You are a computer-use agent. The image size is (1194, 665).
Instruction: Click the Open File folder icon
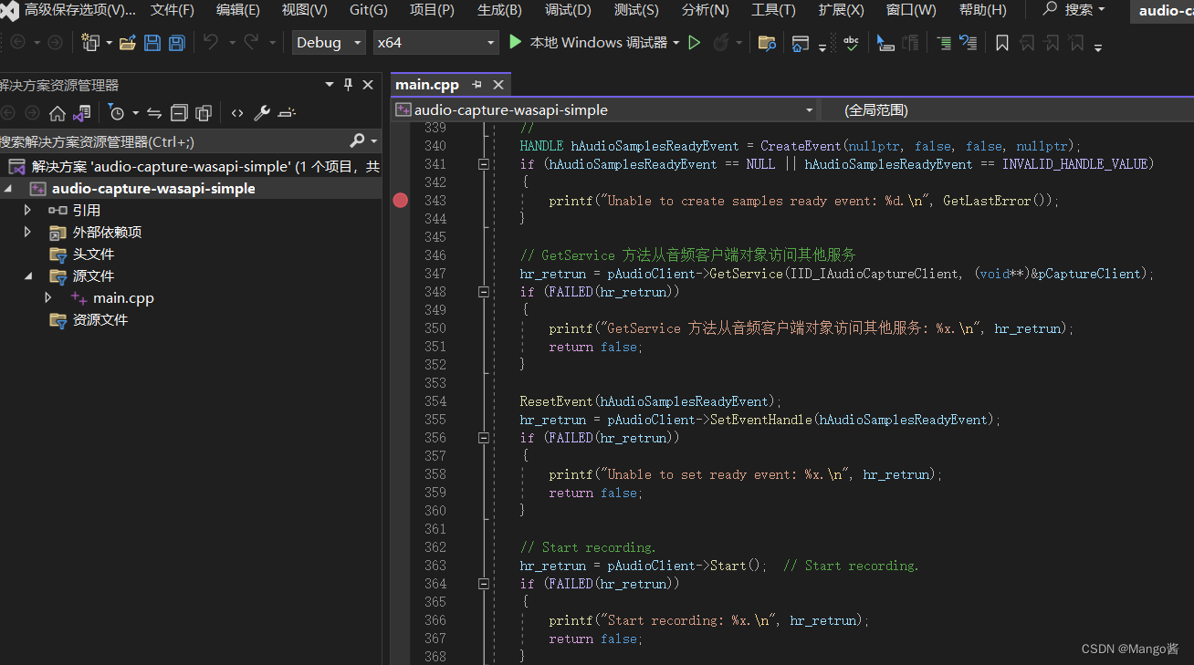click(128, 43)
